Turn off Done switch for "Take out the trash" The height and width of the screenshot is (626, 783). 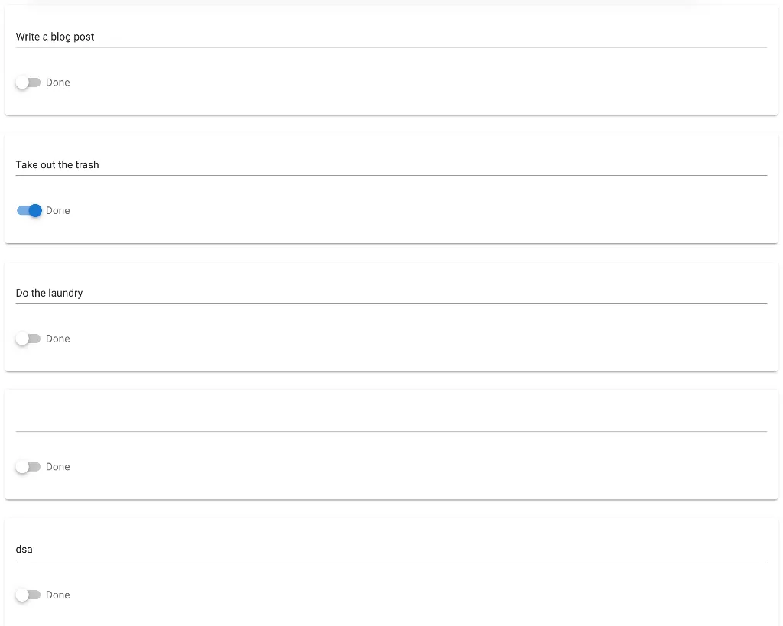(x=29, y=211)
